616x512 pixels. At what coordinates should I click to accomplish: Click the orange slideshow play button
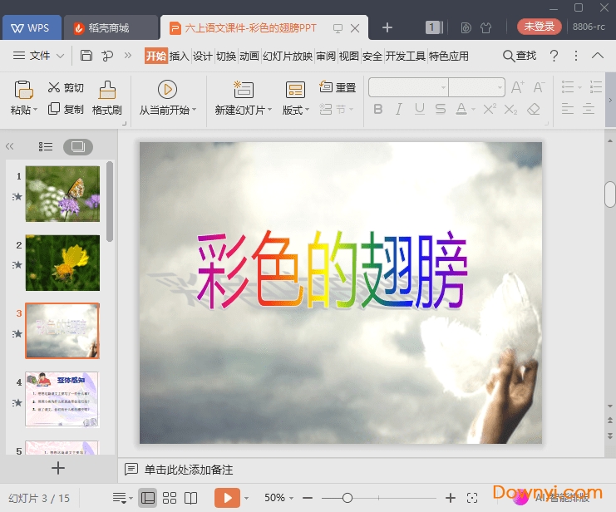click(x=226, y=498)
